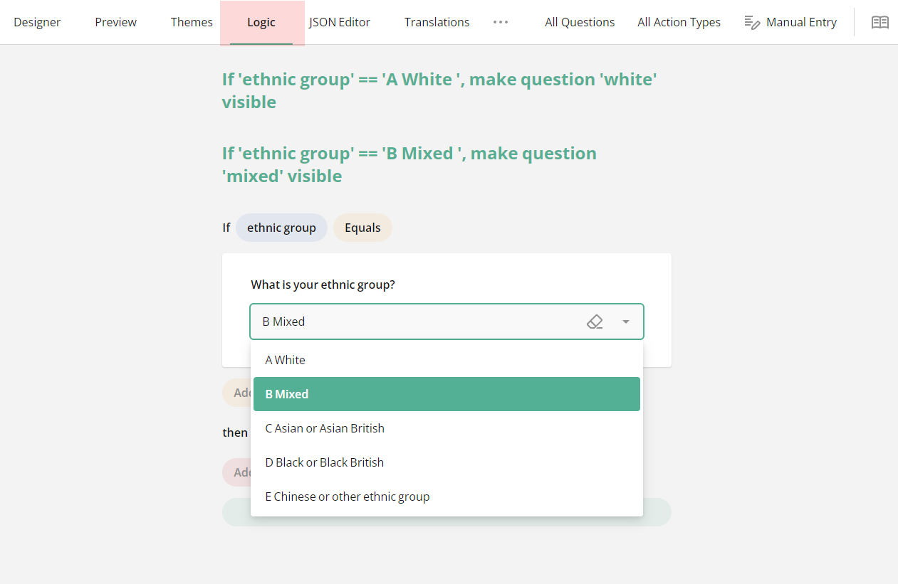This screenshot has width=898, height=584.
Task: Open the JSON Editor tab
Action: (x=340, y=22)
